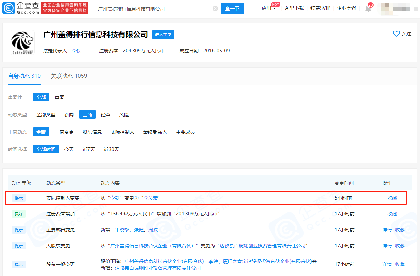Select 全部时间 time filter
This screenshot has width=420, height=276.
(46, 149)
